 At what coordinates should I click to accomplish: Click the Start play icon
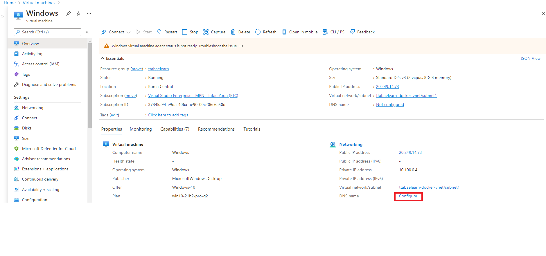[138, 32]
